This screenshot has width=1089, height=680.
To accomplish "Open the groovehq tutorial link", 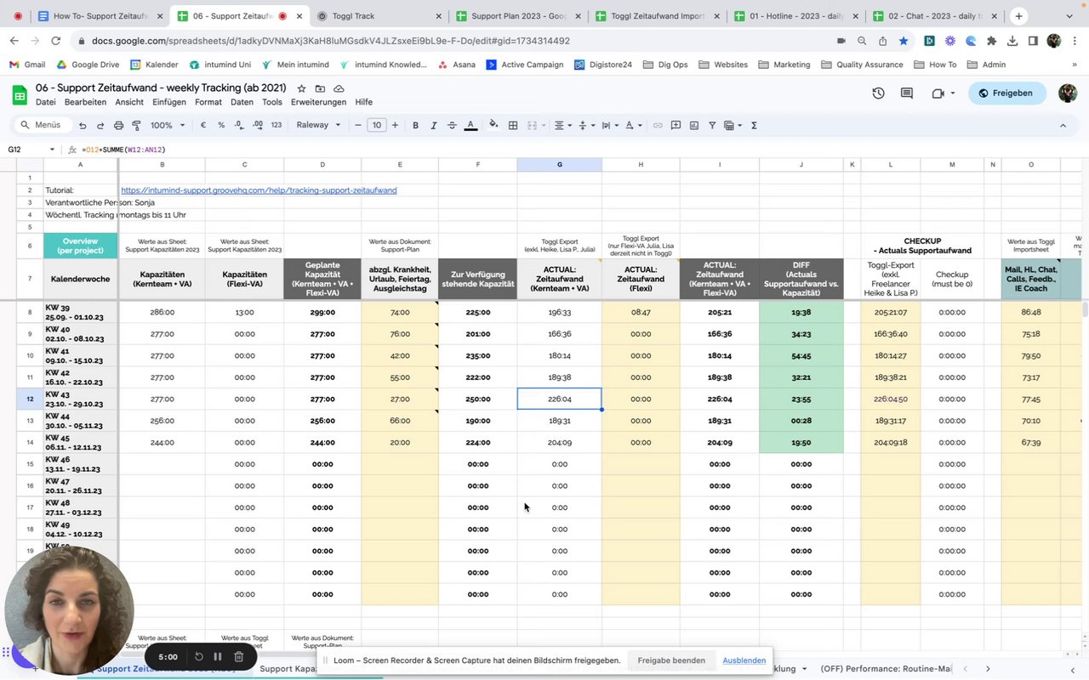I will point(259,190).
